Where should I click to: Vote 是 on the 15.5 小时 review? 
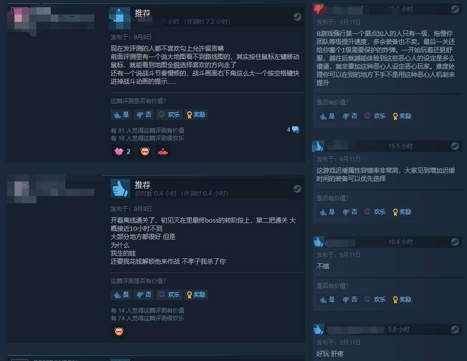(x=327, y=212)
